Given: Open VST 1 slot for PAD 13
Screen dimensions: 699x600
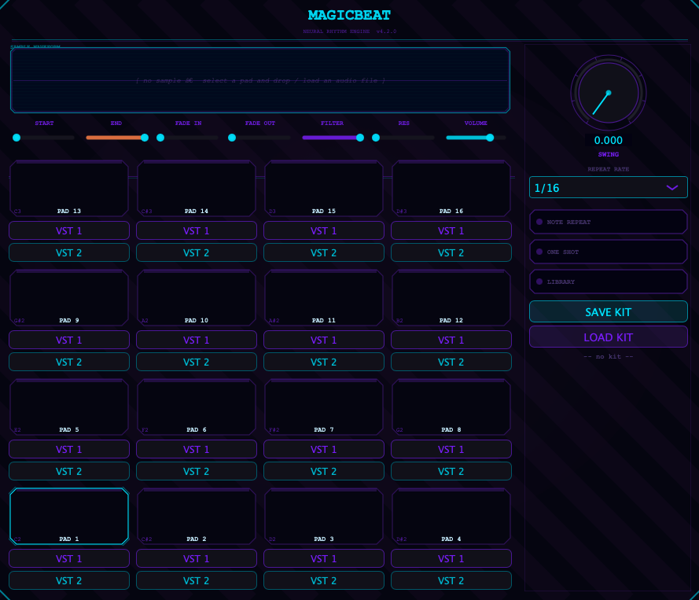Looking at the screenshot, I should [68, 230].
